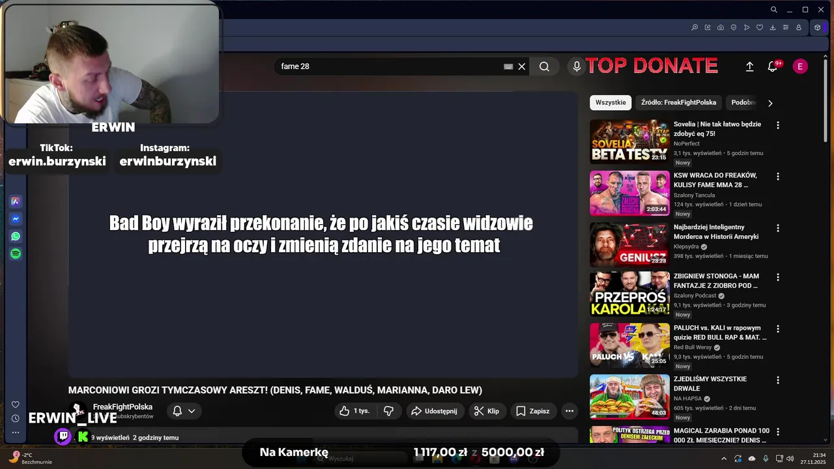Viewport: 834px width, 469px height.
Task: Open channel notification bell dropdown
Action: tap(184, 411)
